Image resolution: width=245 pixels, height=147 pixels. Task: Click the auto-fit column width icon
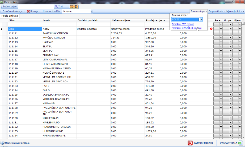tap(72, 7)
